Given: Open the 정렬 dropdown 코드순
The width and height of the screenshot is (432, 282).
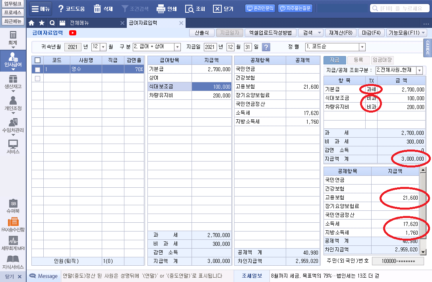Looking at the screenshot, I should pos(362,47).
